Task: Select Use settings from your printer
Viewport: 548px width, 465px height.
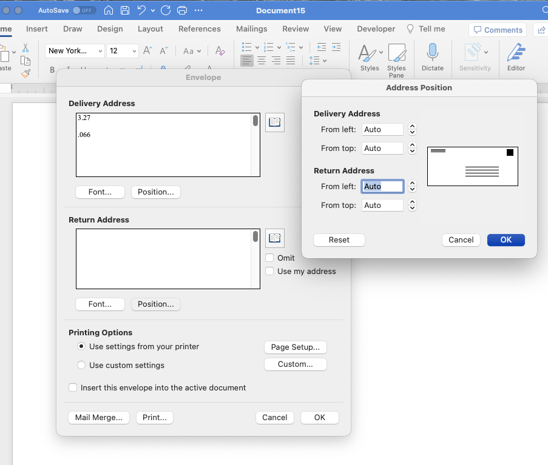Action: [x=81, y=346]
